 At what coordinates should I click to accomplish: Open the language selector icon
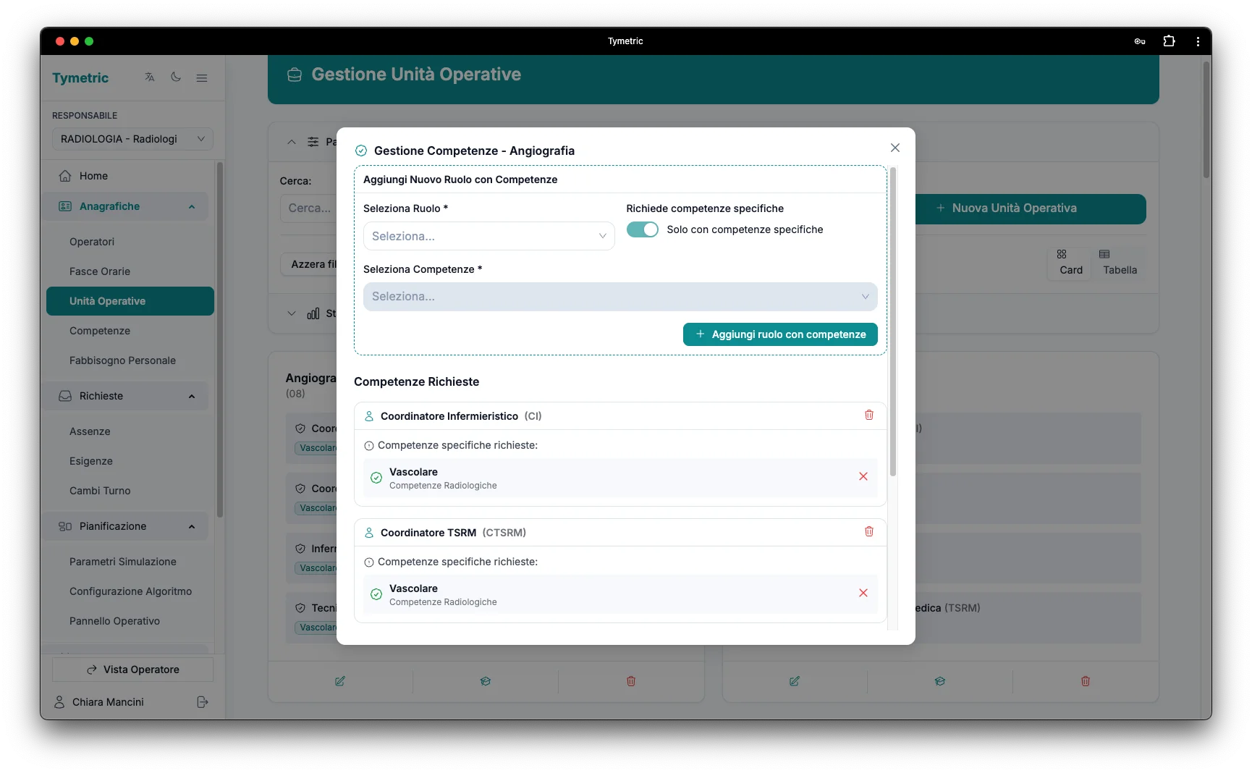(149, 77)
